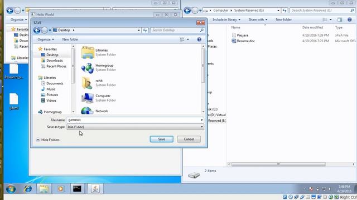Open Command Prompt taskbar icon
The width and height of the screenshot is (357, 200).
coord(77,189)
